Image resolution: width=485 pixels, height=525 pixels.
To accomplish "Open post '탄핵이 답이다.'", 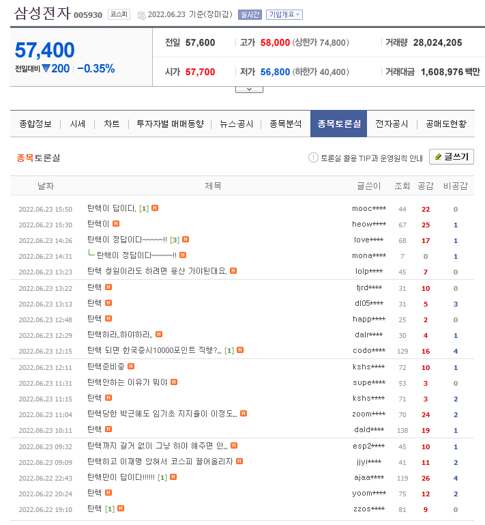I will click(x=112, y=208).
